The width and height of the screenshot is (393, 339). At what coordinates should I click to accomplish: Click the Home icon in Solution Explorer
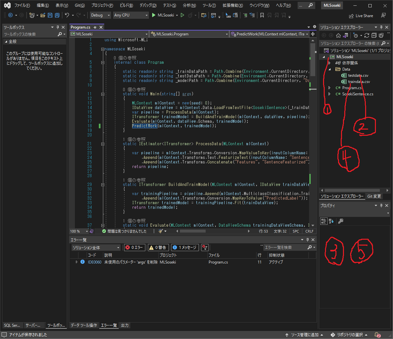pos(338,35)
